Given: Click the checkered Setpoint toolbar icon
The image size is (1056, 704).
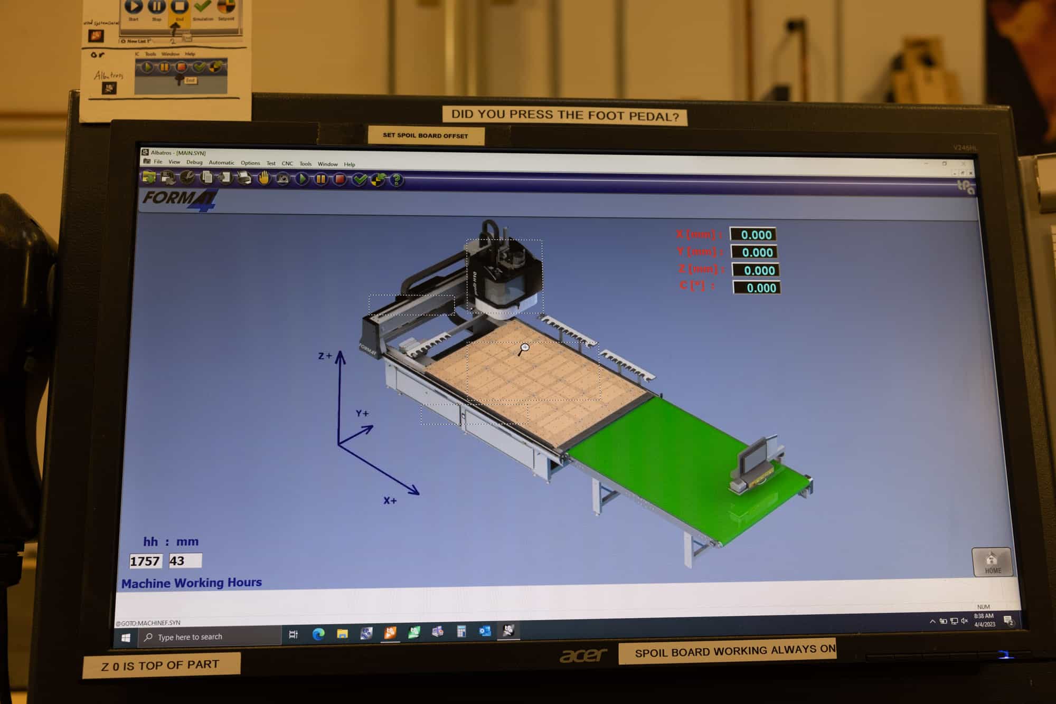Looking at the screenshot, I should point(379,180).
